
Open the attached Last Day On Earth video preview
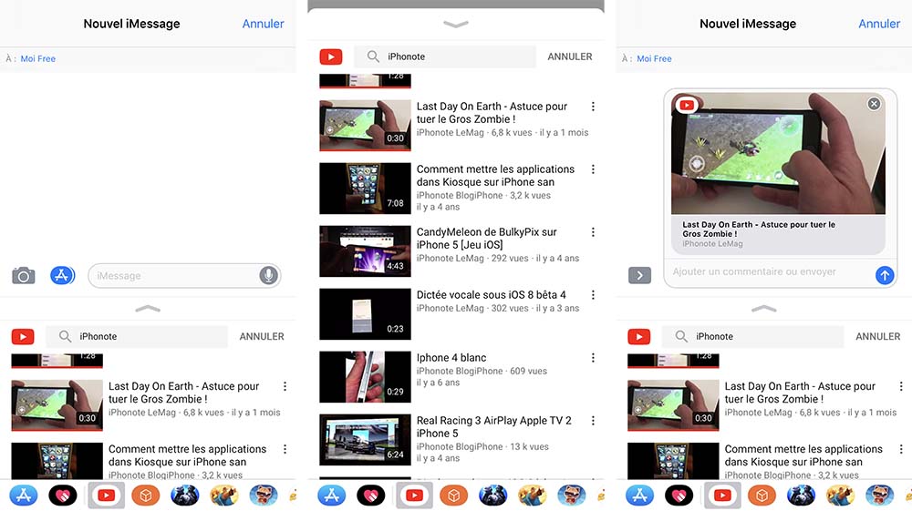[778, 172]
